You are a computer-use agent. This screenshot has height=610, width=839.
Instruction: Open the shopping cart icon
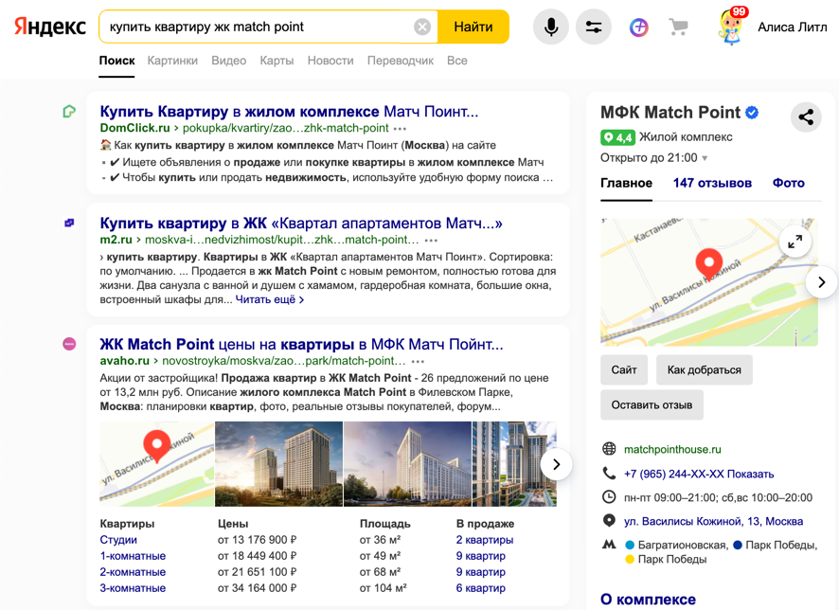click(678, 27)
